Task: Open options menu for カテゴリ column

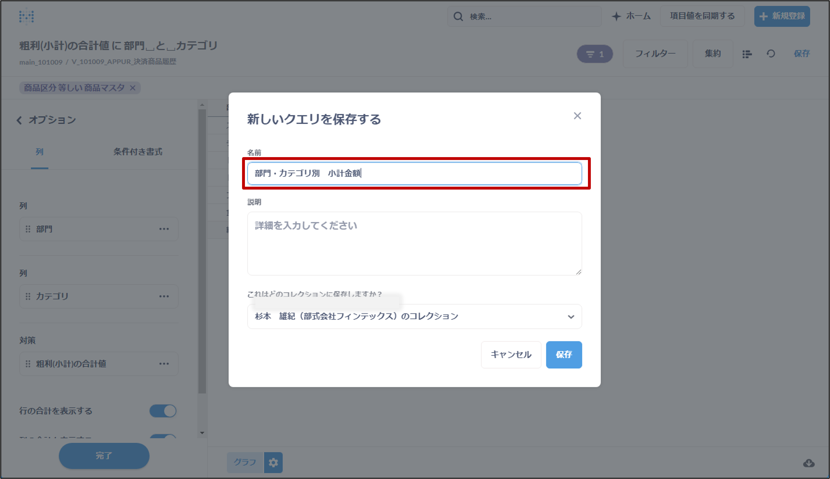Action: tap(164, 296)
